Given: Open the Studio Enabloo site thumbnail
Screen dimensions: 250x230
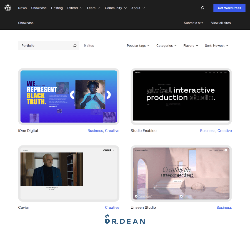Looking at the screenshot, I should [181, 96].
